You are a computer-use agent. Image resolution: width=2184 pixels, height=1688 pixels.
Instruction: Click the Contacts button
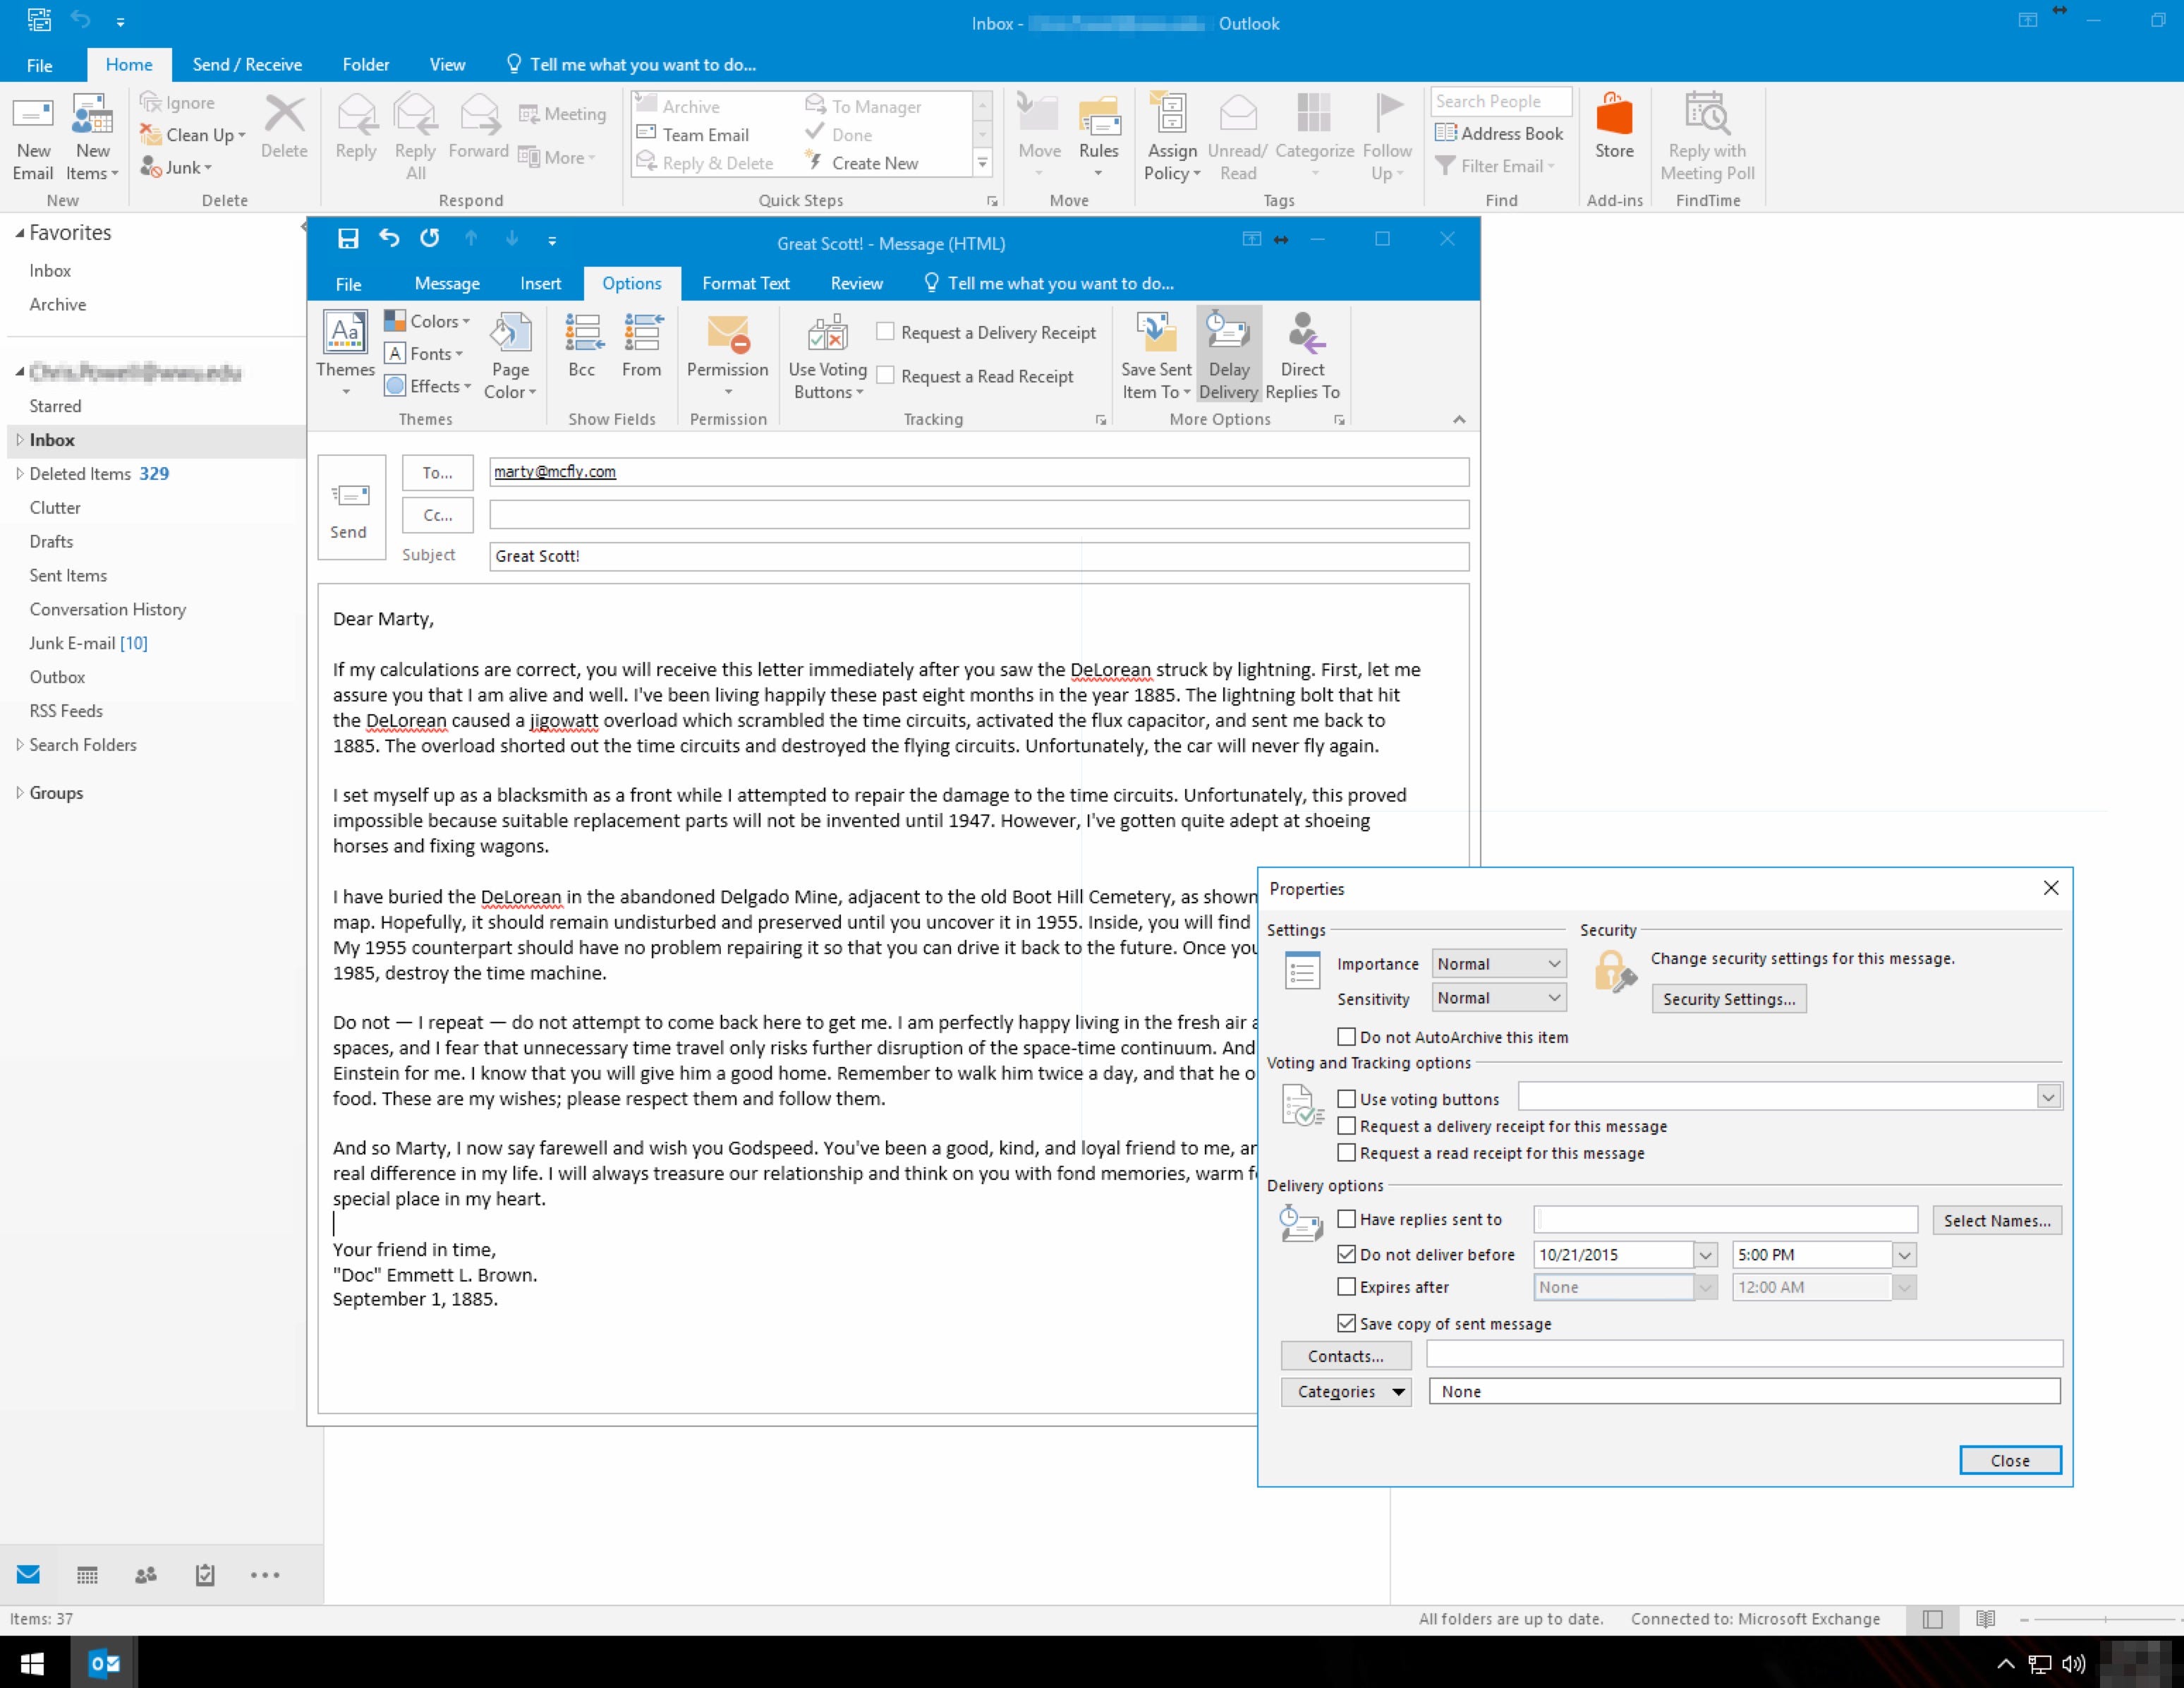coord(1346,1356)
